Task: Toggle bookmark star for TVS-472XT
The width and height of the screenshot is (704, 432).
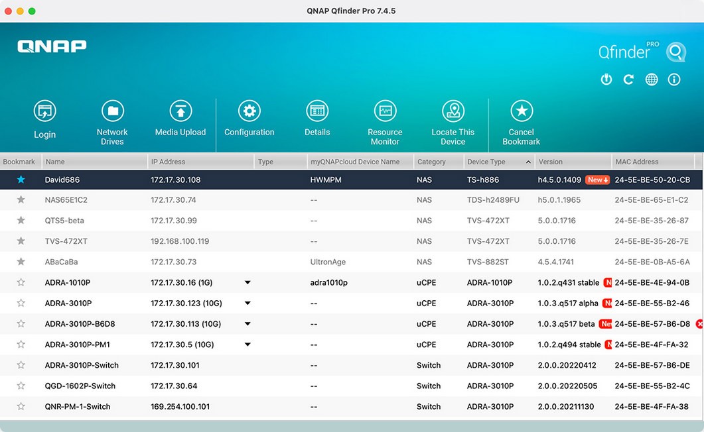Action: click(21, 241)
